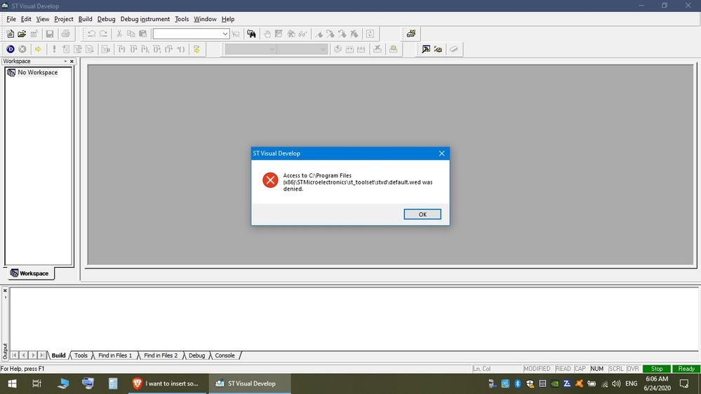Switch to Brave browser taskbar item
The image size is (701, 394).
coord(168,383)
